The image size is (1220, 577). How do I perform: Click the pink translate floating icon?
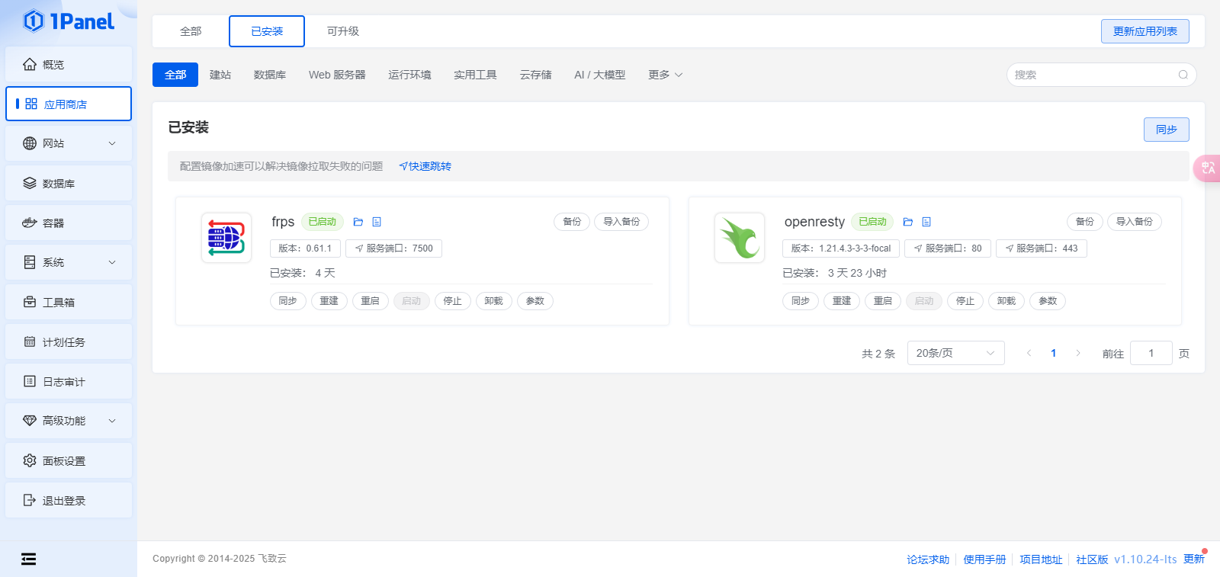tap(1208, 168)
